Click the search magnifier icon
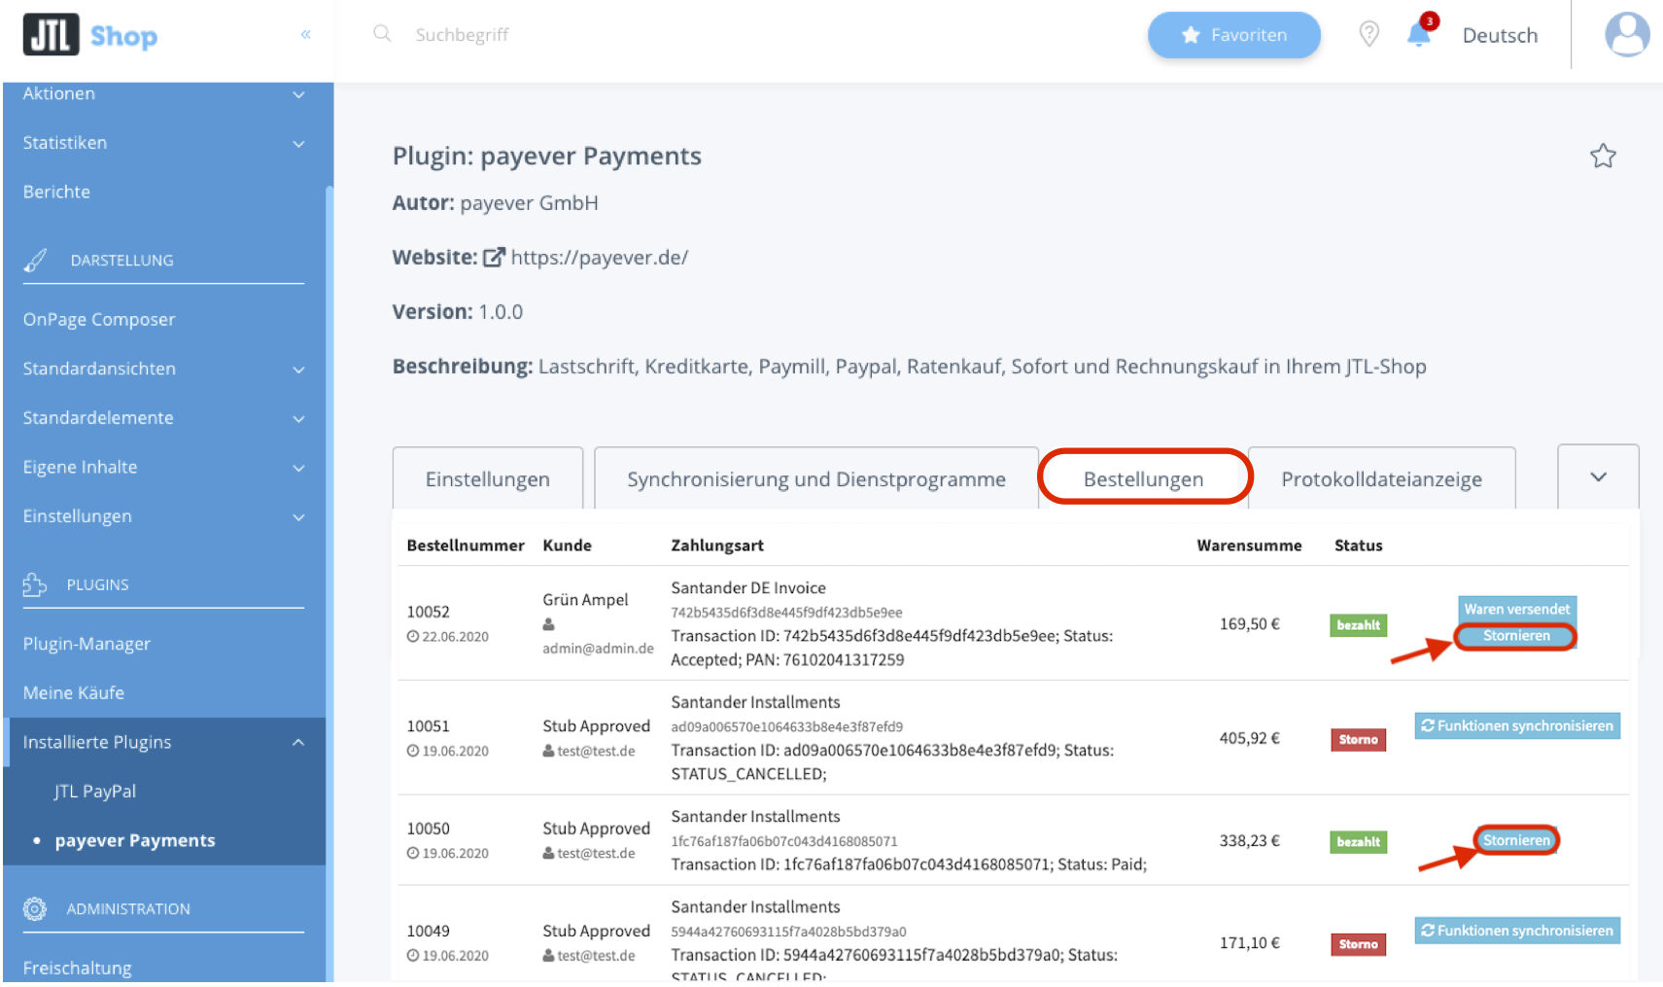Screen dimensions: 1663x987 (382, 34)
